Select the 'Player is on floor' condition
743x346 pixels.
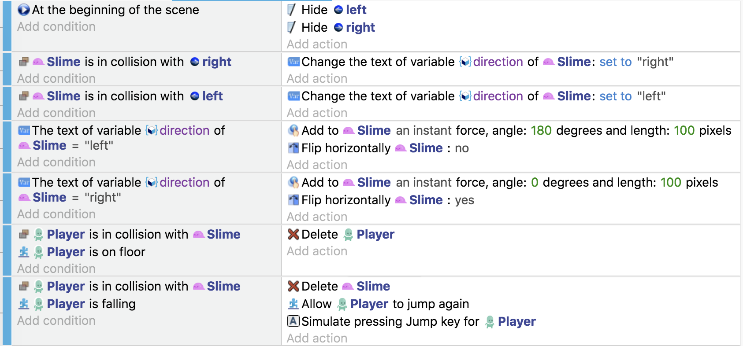click(x=96, y=252)
